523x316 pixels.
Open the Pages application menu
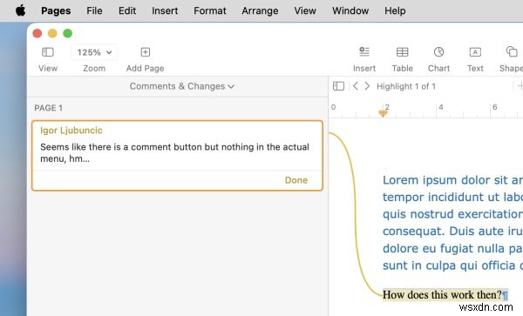tap(56, 10)
